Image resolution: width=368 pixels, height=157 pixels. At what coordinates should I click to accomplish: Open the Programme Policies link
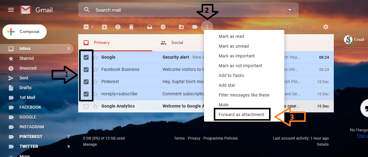(220, 138)
